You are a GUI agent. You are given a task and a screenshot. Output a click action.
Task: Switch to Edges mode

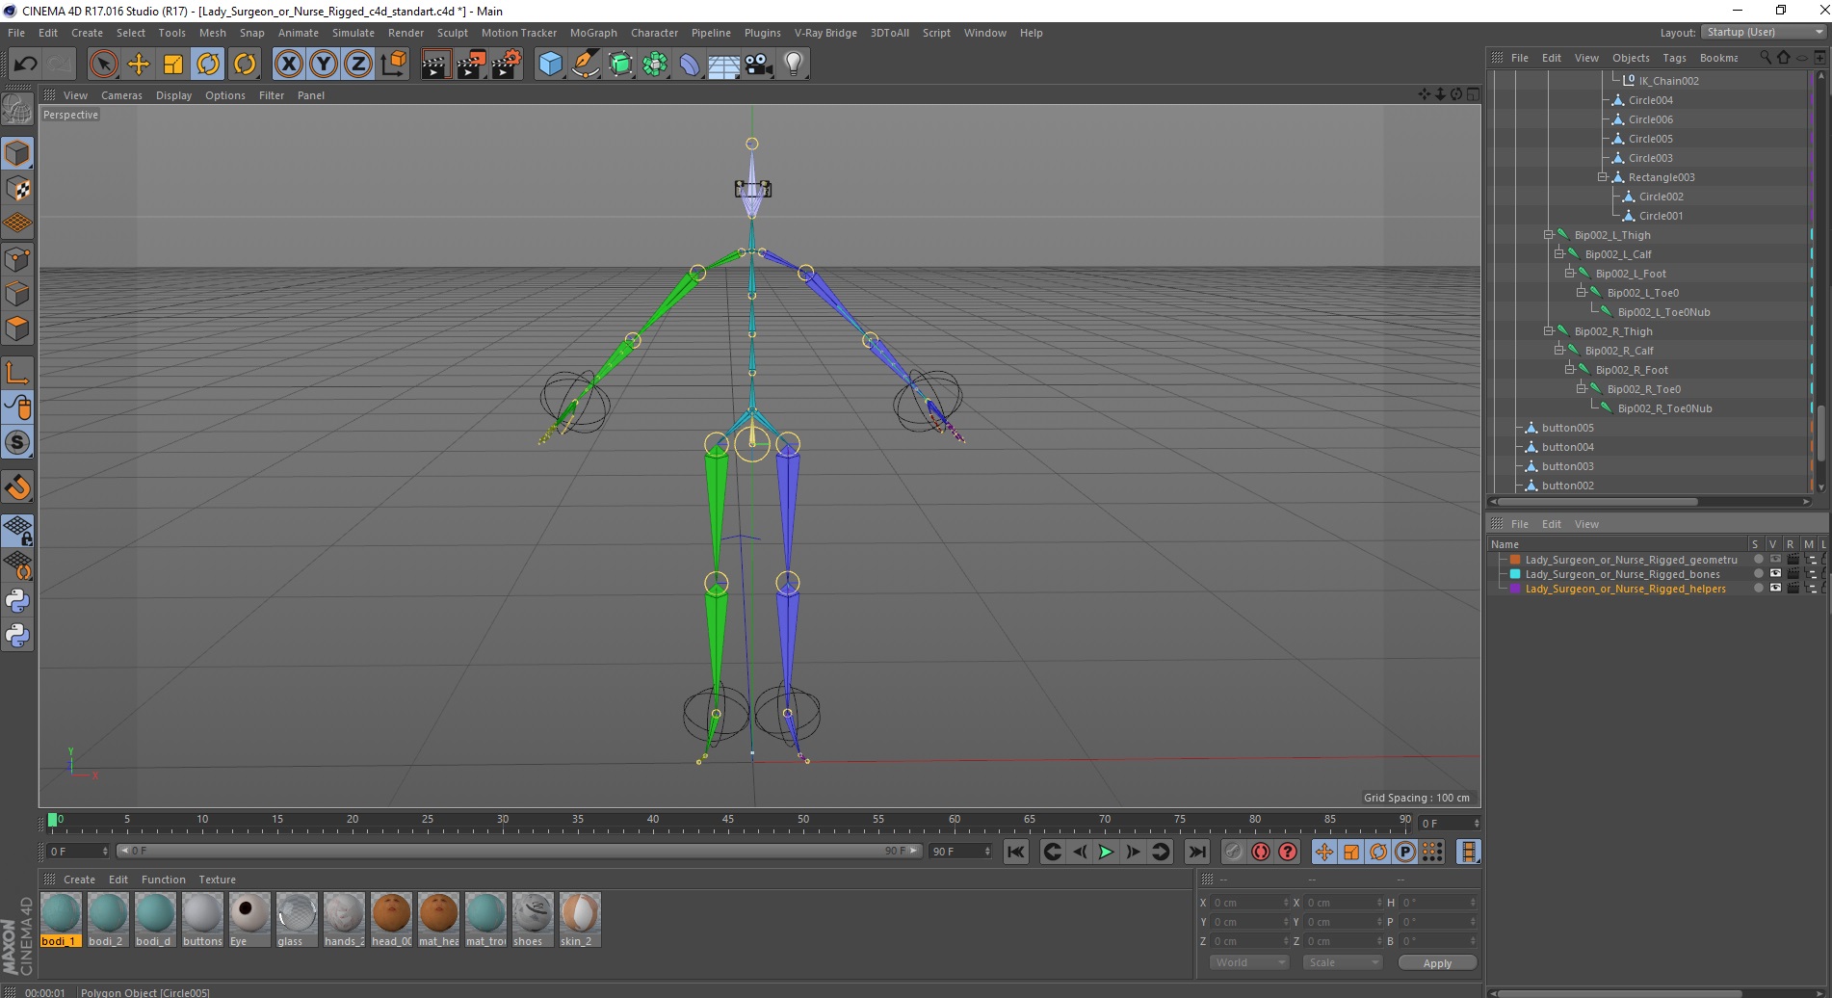(x=17, y=294)
